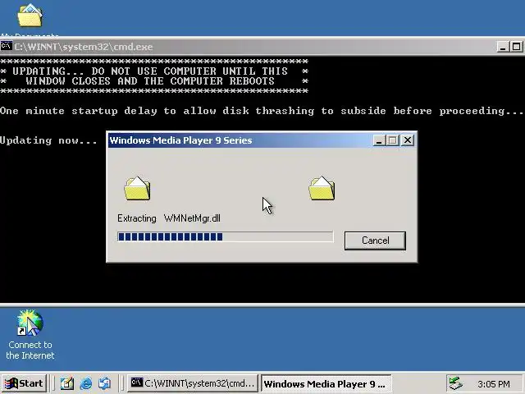The image size is (525, 394).
Task: Close the Windows Media Player 9 dialog
Action: click(x=408, y=140)
